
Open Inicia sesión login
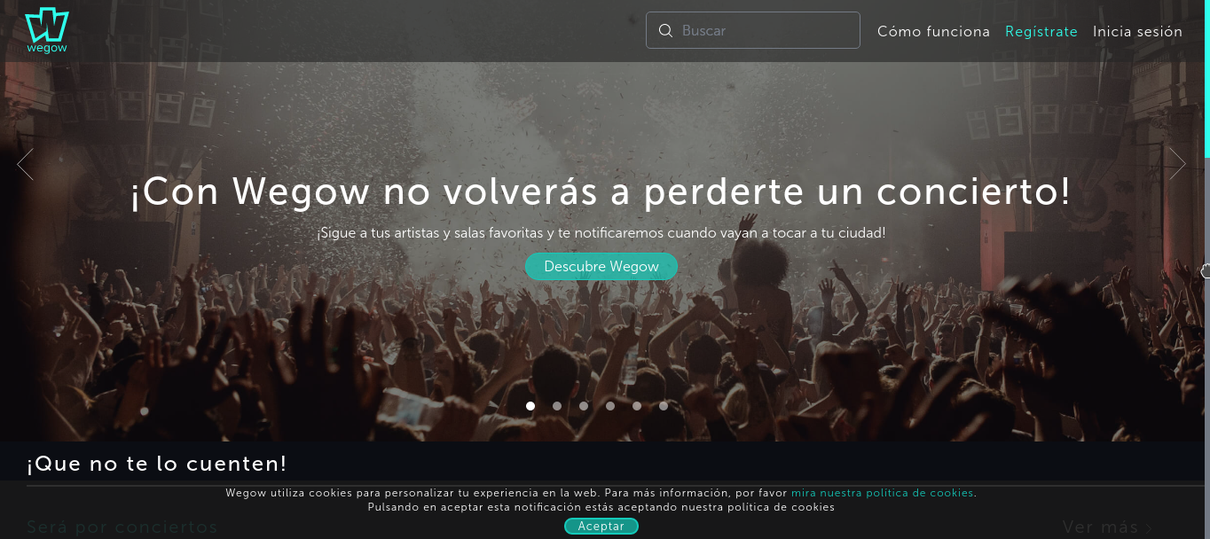pos(1137,32)
